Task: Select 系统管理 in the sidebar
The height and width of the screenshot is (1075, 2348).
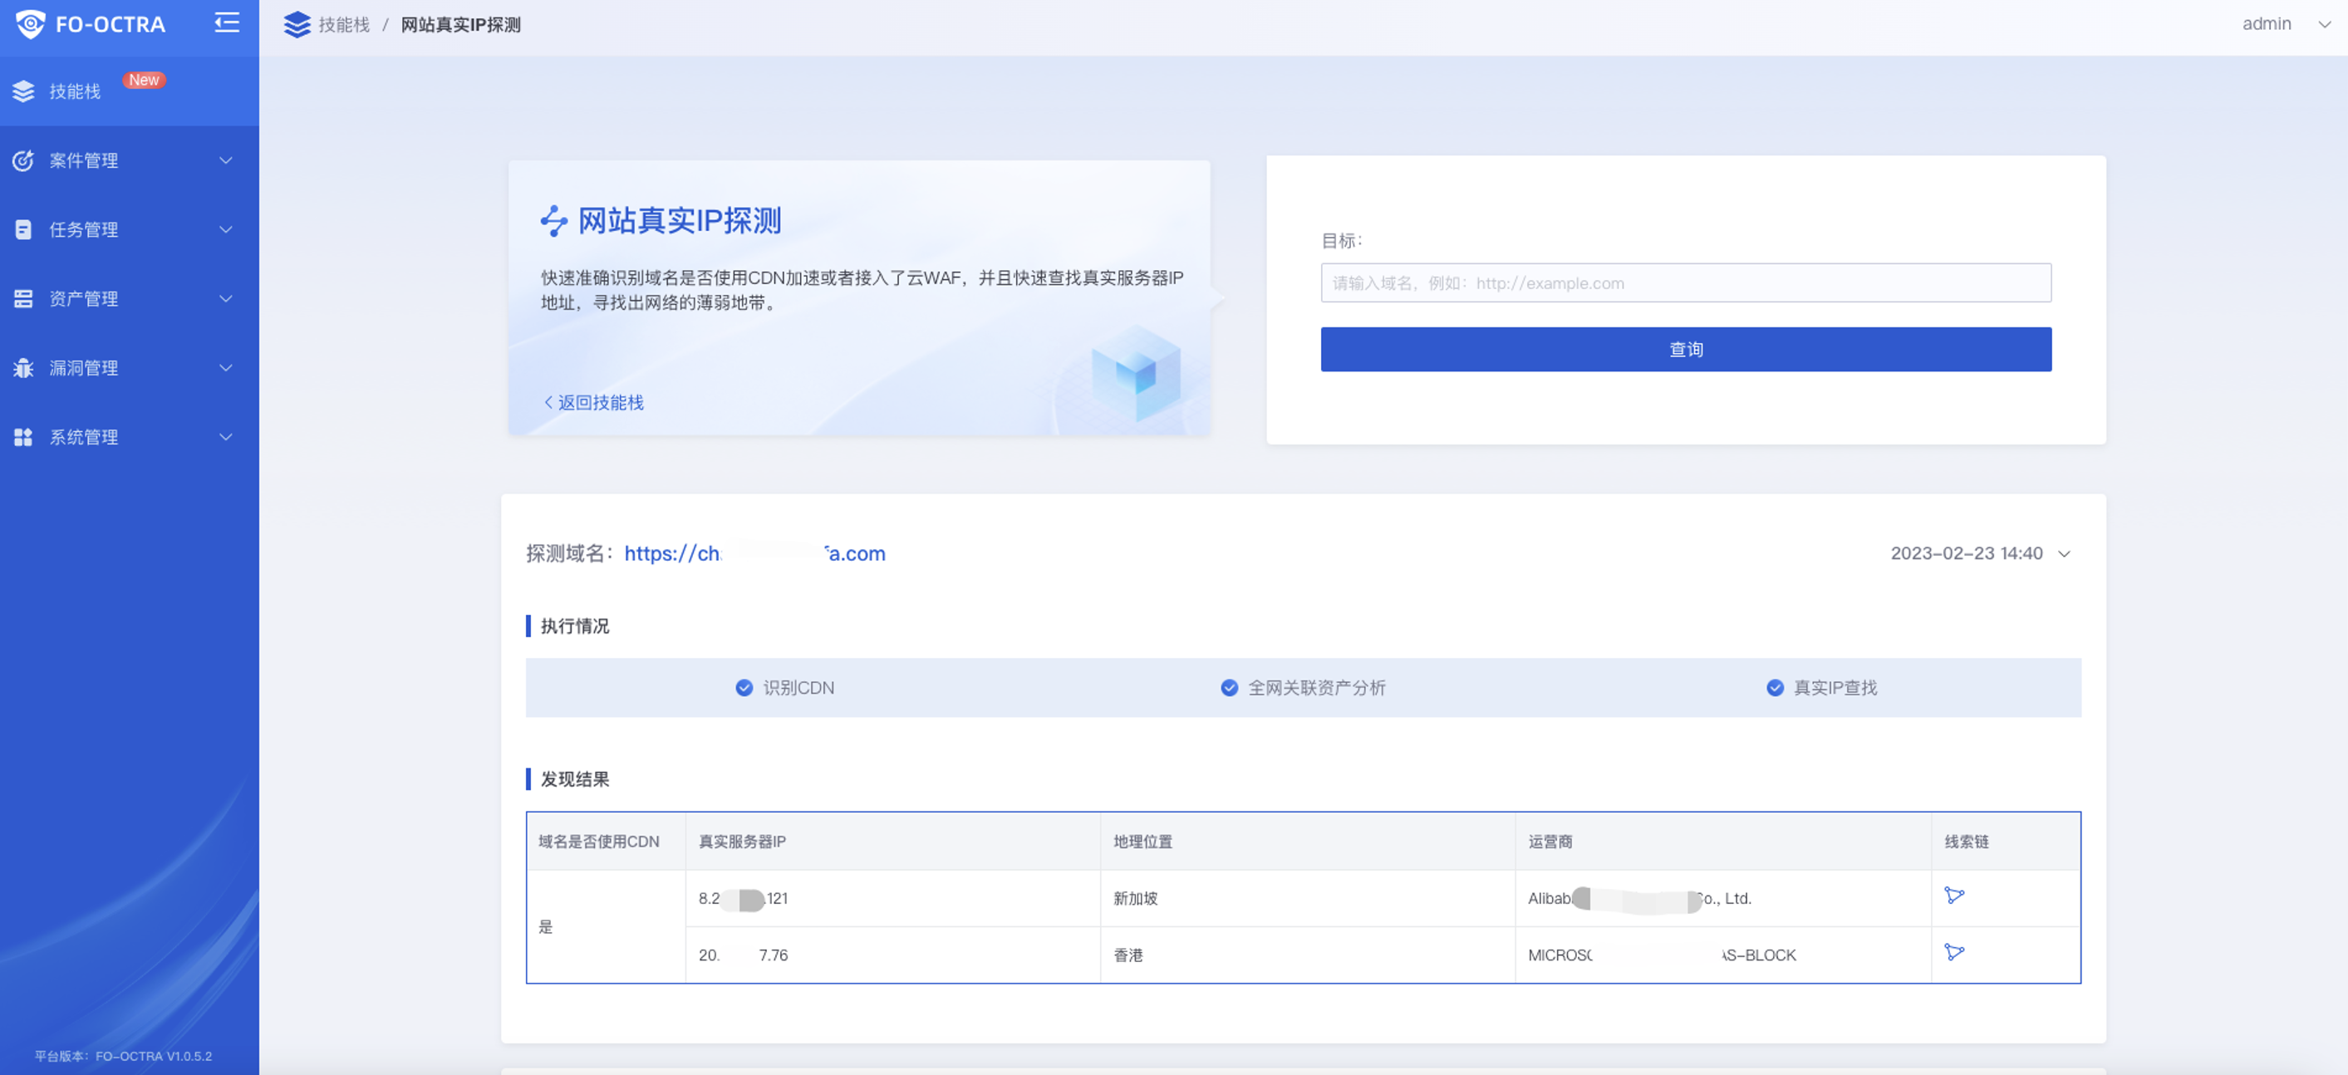Action: pyautogui.click(x=130, y=437)
